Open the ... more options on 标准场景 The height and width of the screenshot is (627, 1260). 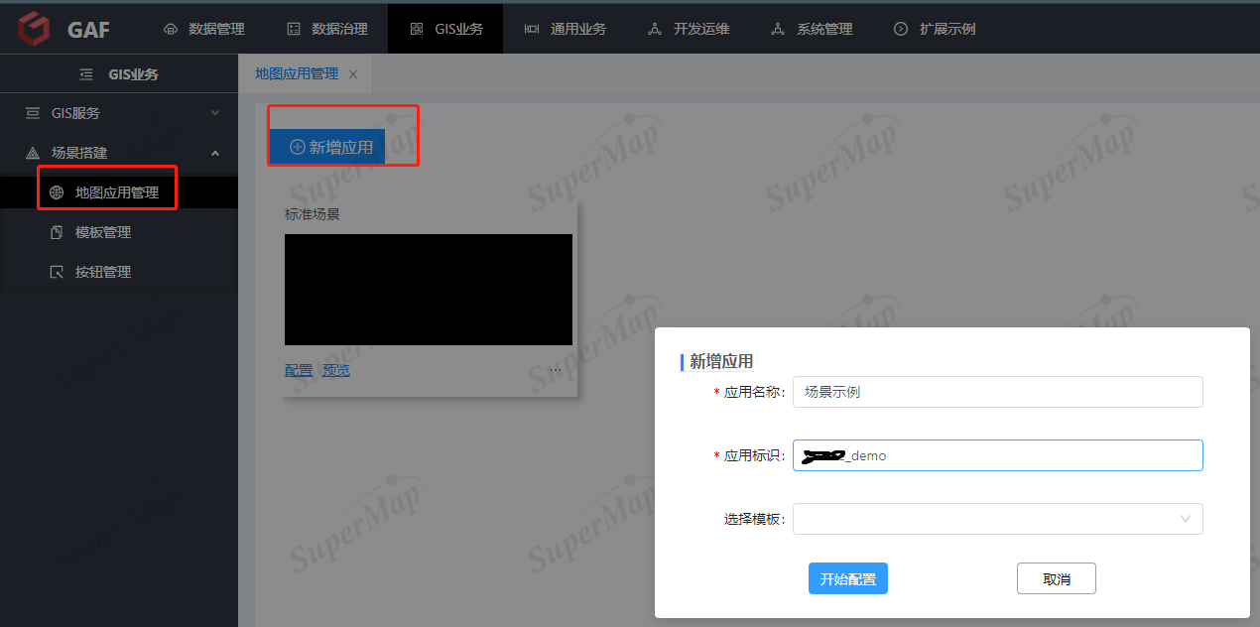(555, 369)
